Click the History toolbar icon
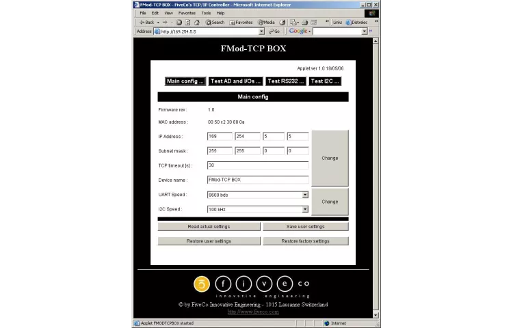The height and width of the screenshot is (328, 513). coord(282,22)
